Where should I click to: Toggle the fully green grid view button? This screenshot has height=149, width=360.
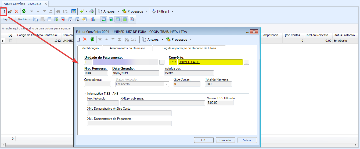coord(125,19)
